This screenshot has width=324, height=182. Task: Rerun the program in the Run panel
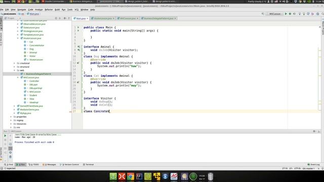pyautogui.click(x=5, y=135)
